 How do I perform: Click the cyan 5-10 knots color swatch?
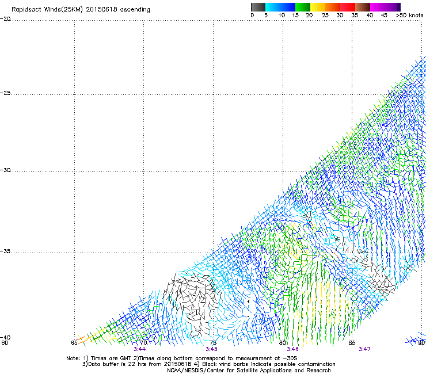pyautogui.click(x=273, y=7)
